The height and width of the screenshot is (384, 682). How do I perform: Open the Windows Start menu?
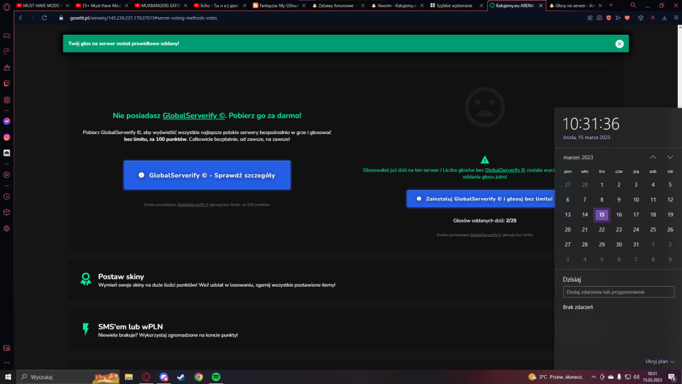8,377
